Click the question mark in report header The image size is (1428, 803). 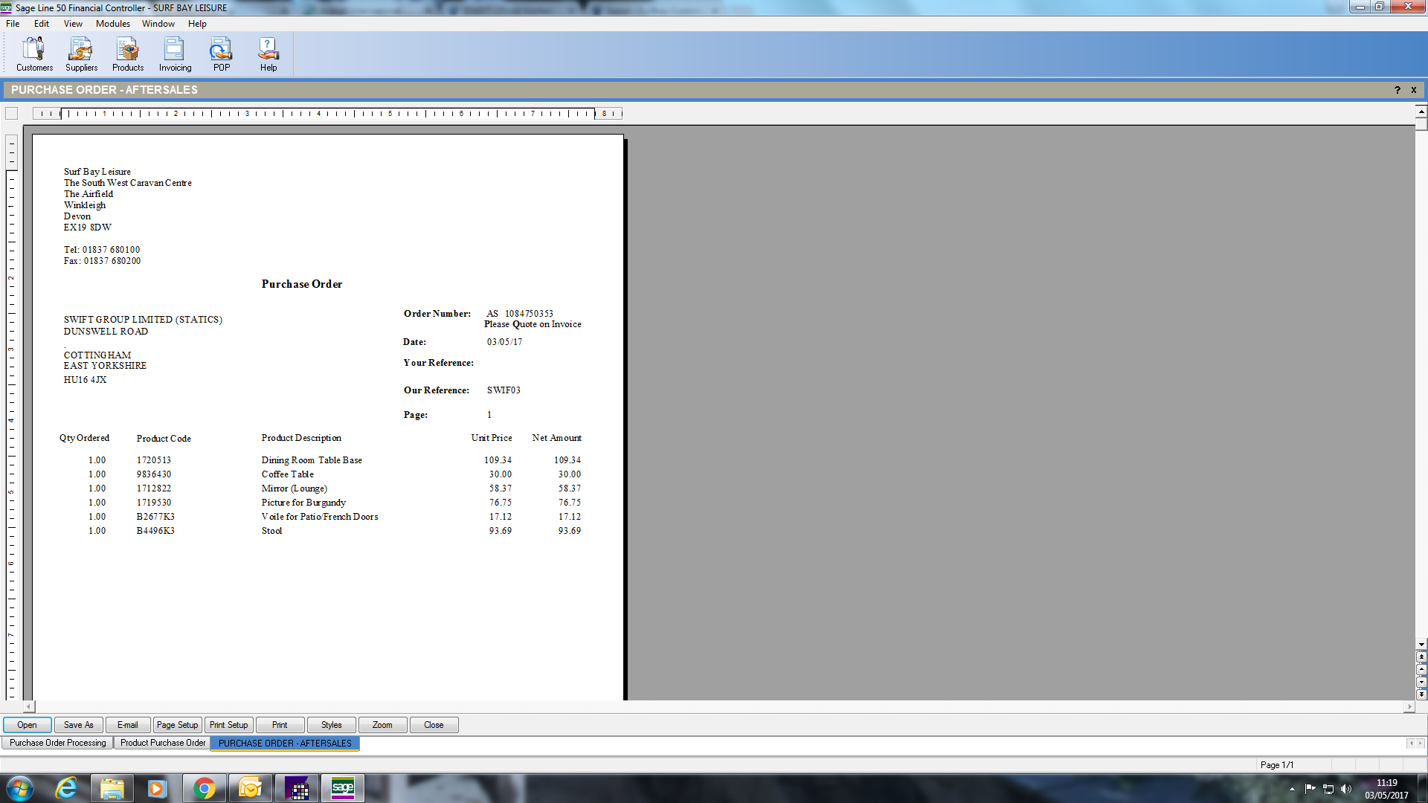pos(1398,90)
